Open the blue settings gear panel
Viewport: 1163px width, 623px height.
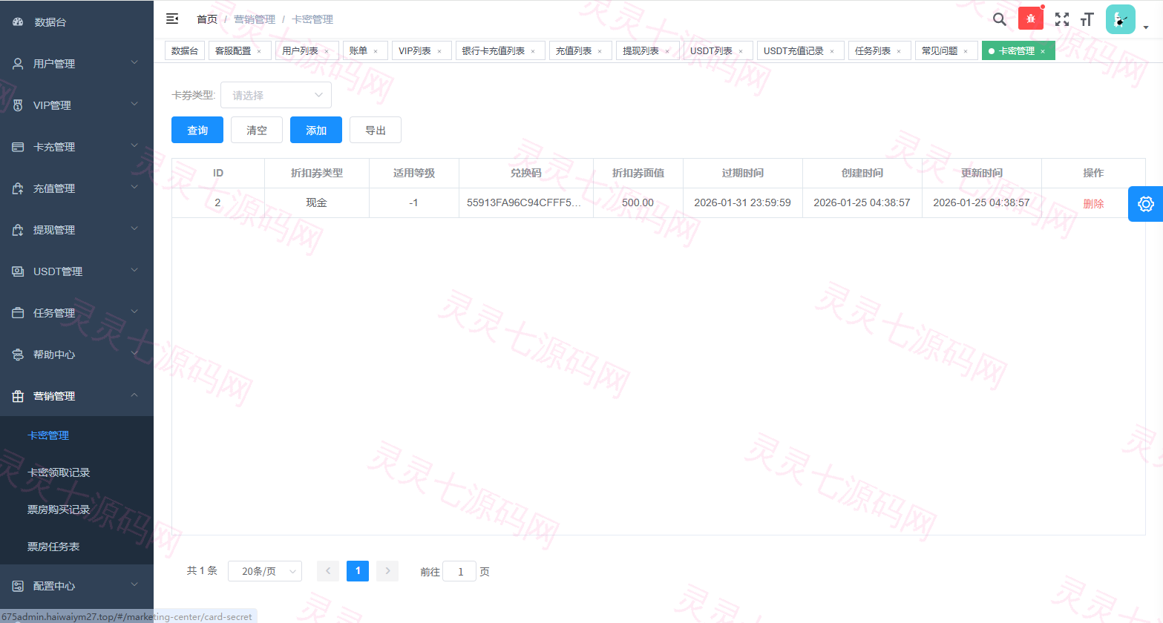tap(1145, 204)
